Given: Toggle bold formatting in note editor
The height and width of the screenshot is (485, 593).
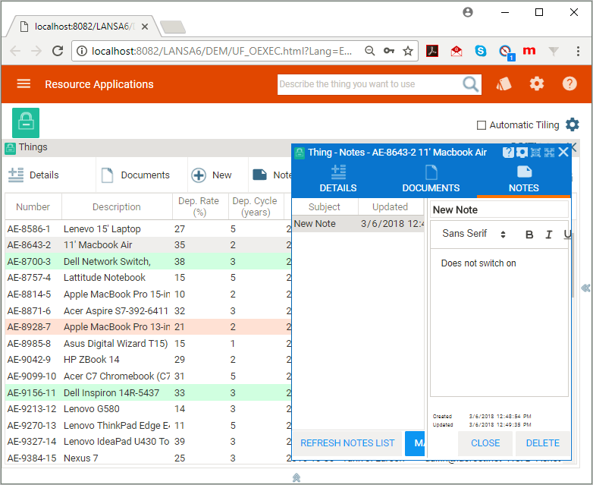Looking at the screenshot, I should (x=529, y=235).
